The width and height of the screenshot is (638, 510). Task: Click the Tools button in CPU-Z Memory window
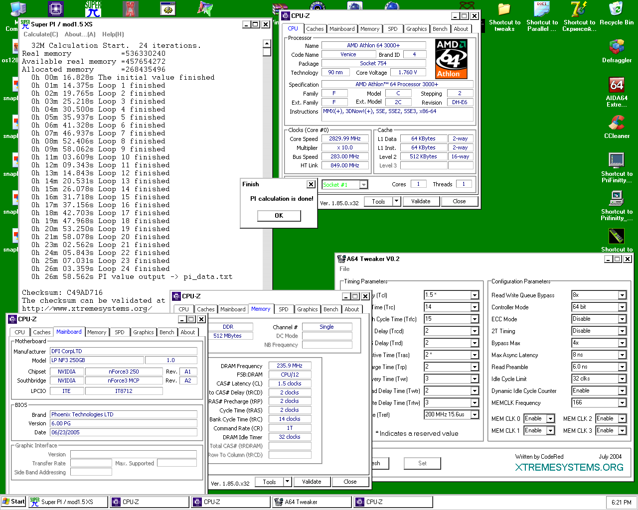pos(270,482)
